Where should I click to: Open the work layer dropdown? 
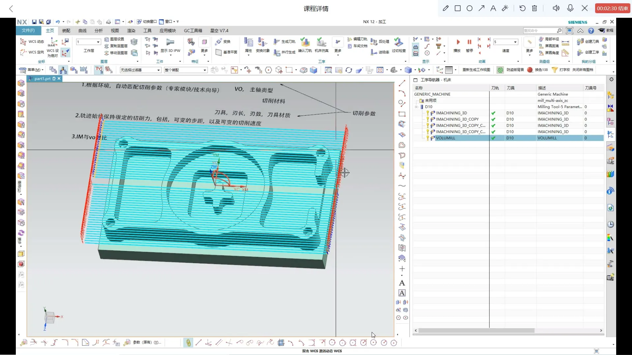pyautogui.click(x=98, y=42)
